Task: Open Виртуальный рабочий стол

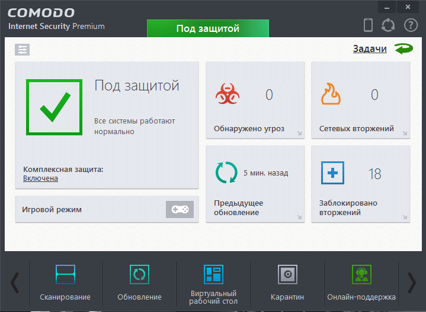Action: pos(213,283)
